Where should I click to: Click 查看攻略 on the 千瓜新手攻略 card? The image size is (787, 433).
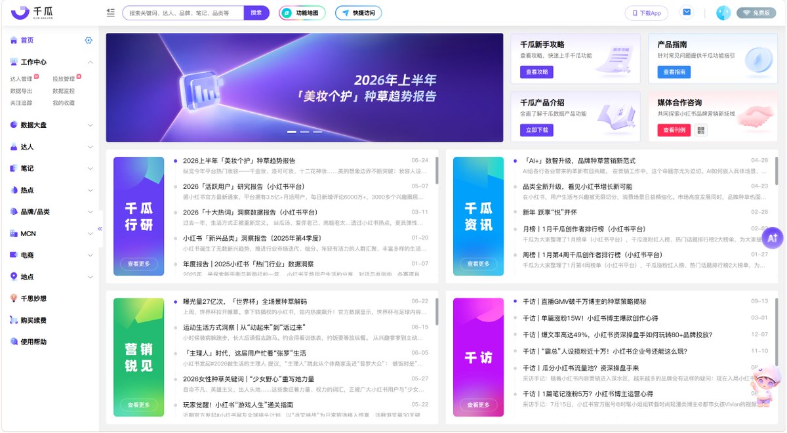coord(536,72)
